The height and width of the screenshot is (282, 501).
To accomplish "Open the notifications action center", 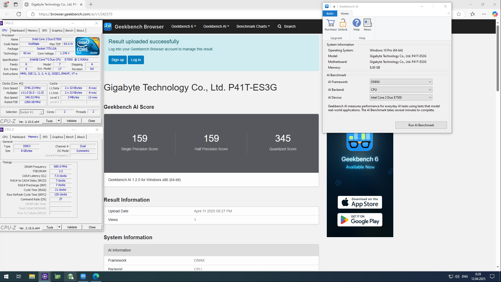I will click(492, 277).
